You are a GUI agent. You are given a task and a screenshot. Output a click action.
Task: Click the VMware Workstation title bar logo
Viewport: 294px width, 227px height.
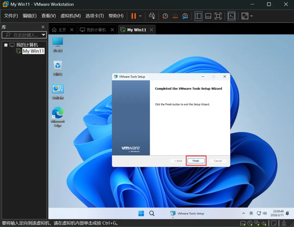tap(5, 4)
